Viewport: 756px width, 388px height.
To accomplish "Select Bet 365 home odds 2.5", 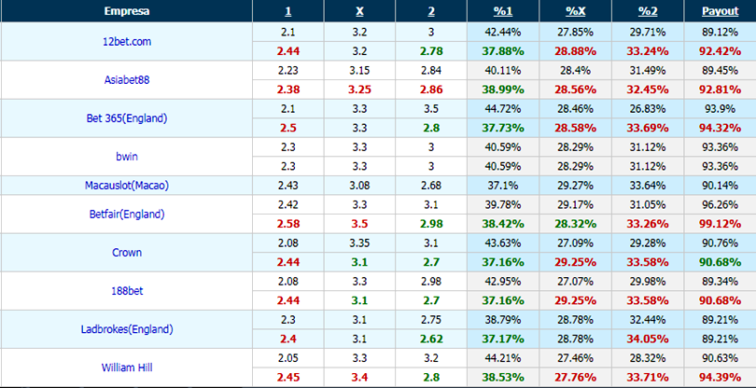I will (287, 128).
